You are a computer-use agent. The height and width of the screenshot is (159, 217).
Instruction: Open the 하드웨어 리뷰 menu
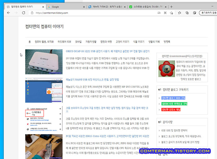pyautogui.click(x=64, y=42)
